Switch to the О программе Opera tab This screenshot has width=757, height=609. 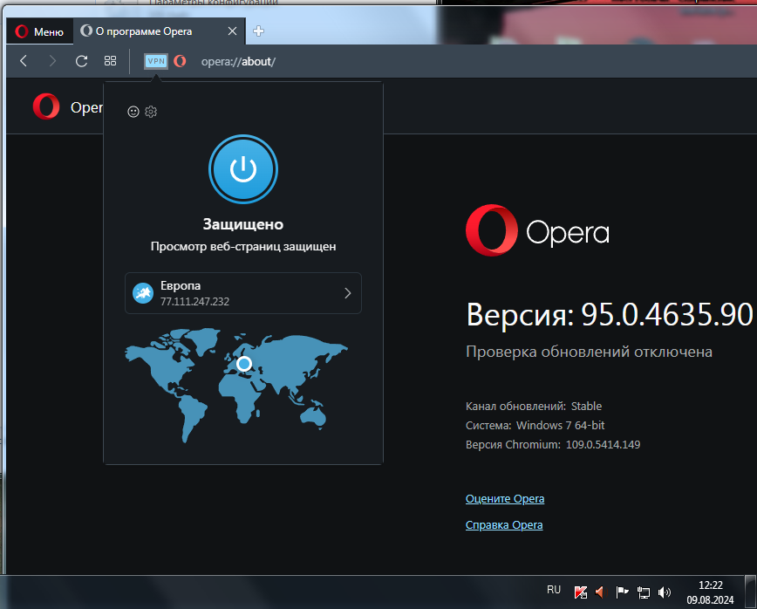click(148, 31)
